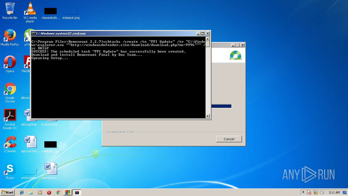Close the installer window behind cmd

click(x=243, y=45)
